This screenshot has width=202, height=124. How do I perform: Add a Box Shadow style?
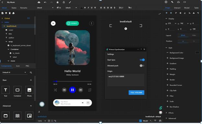point(168,107)
